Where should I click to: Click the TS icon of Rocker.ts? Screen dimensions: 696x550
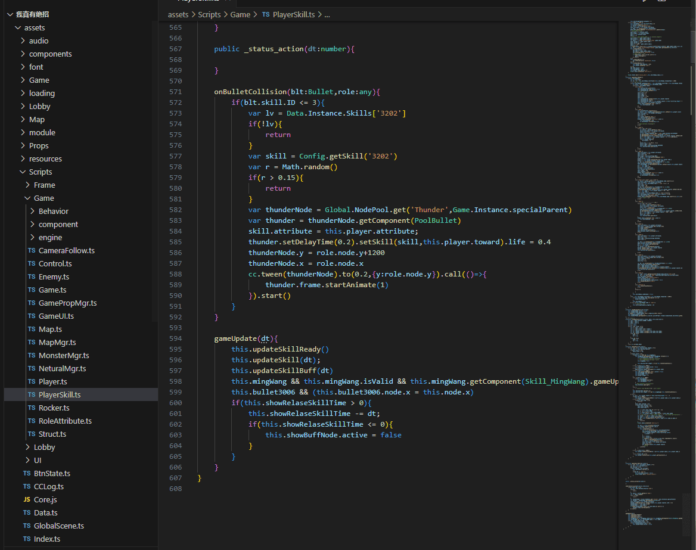32,408
